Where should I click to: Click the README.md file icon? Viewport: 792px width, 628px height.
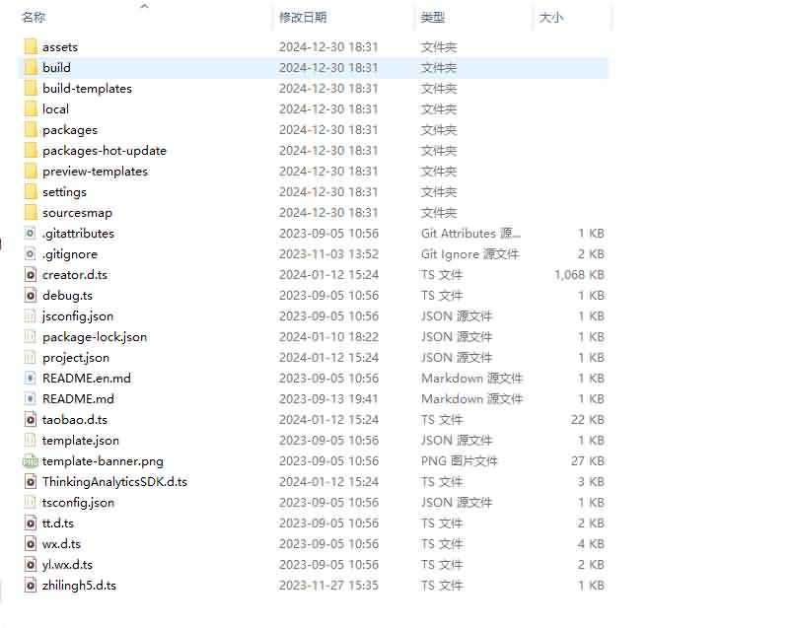pyautogui.click(x=30, y=398)
